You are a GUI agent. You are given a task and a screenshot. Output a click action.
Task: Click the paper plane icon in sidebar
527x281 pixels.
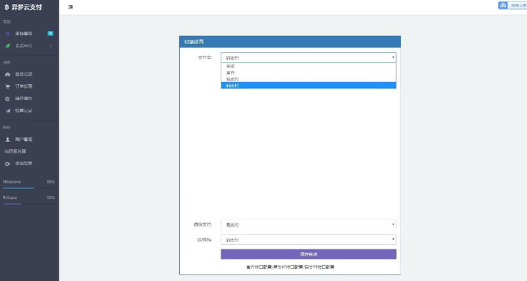click(x=8, y=111)
